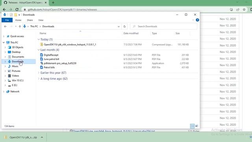Click the Search Downloads field
252x142 pixels.
coord(163,26)
